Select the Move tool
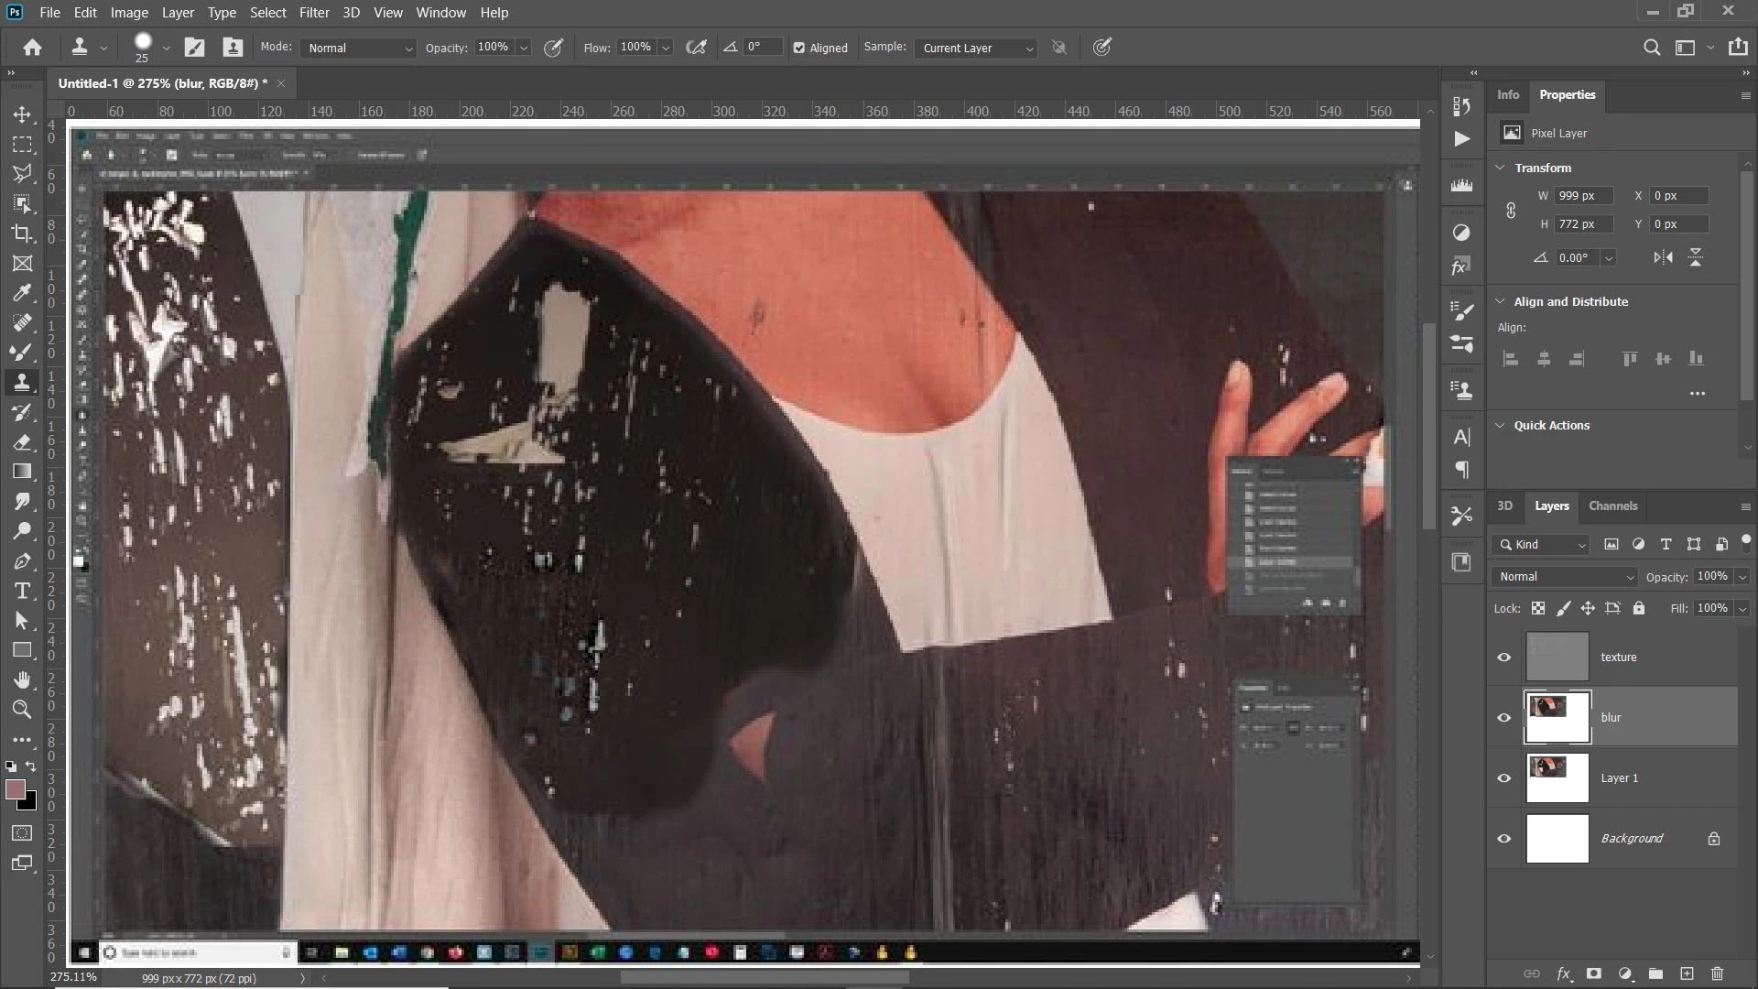 tap(22, 114)
